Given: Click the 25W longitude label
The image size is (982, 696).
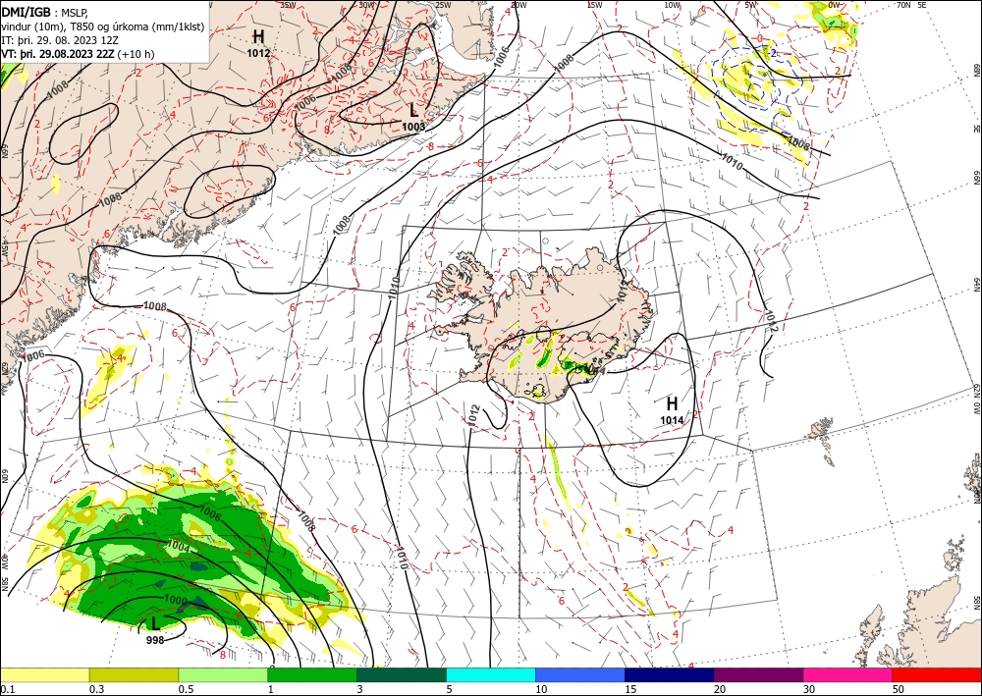Looking at the screenshot, I should (443, 5).
